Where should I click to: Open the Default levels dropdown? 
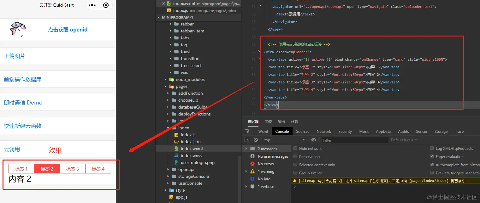[x=404, y=140]
